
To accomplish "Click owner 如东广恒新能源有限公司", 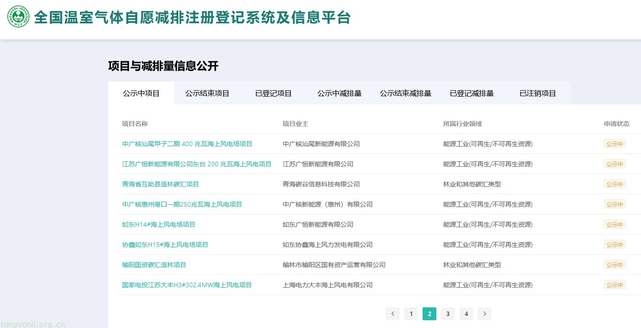I will coord(318,224).
